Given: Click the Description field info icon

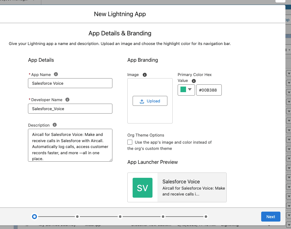Looking at the screenshot, I should pos(55,125).
